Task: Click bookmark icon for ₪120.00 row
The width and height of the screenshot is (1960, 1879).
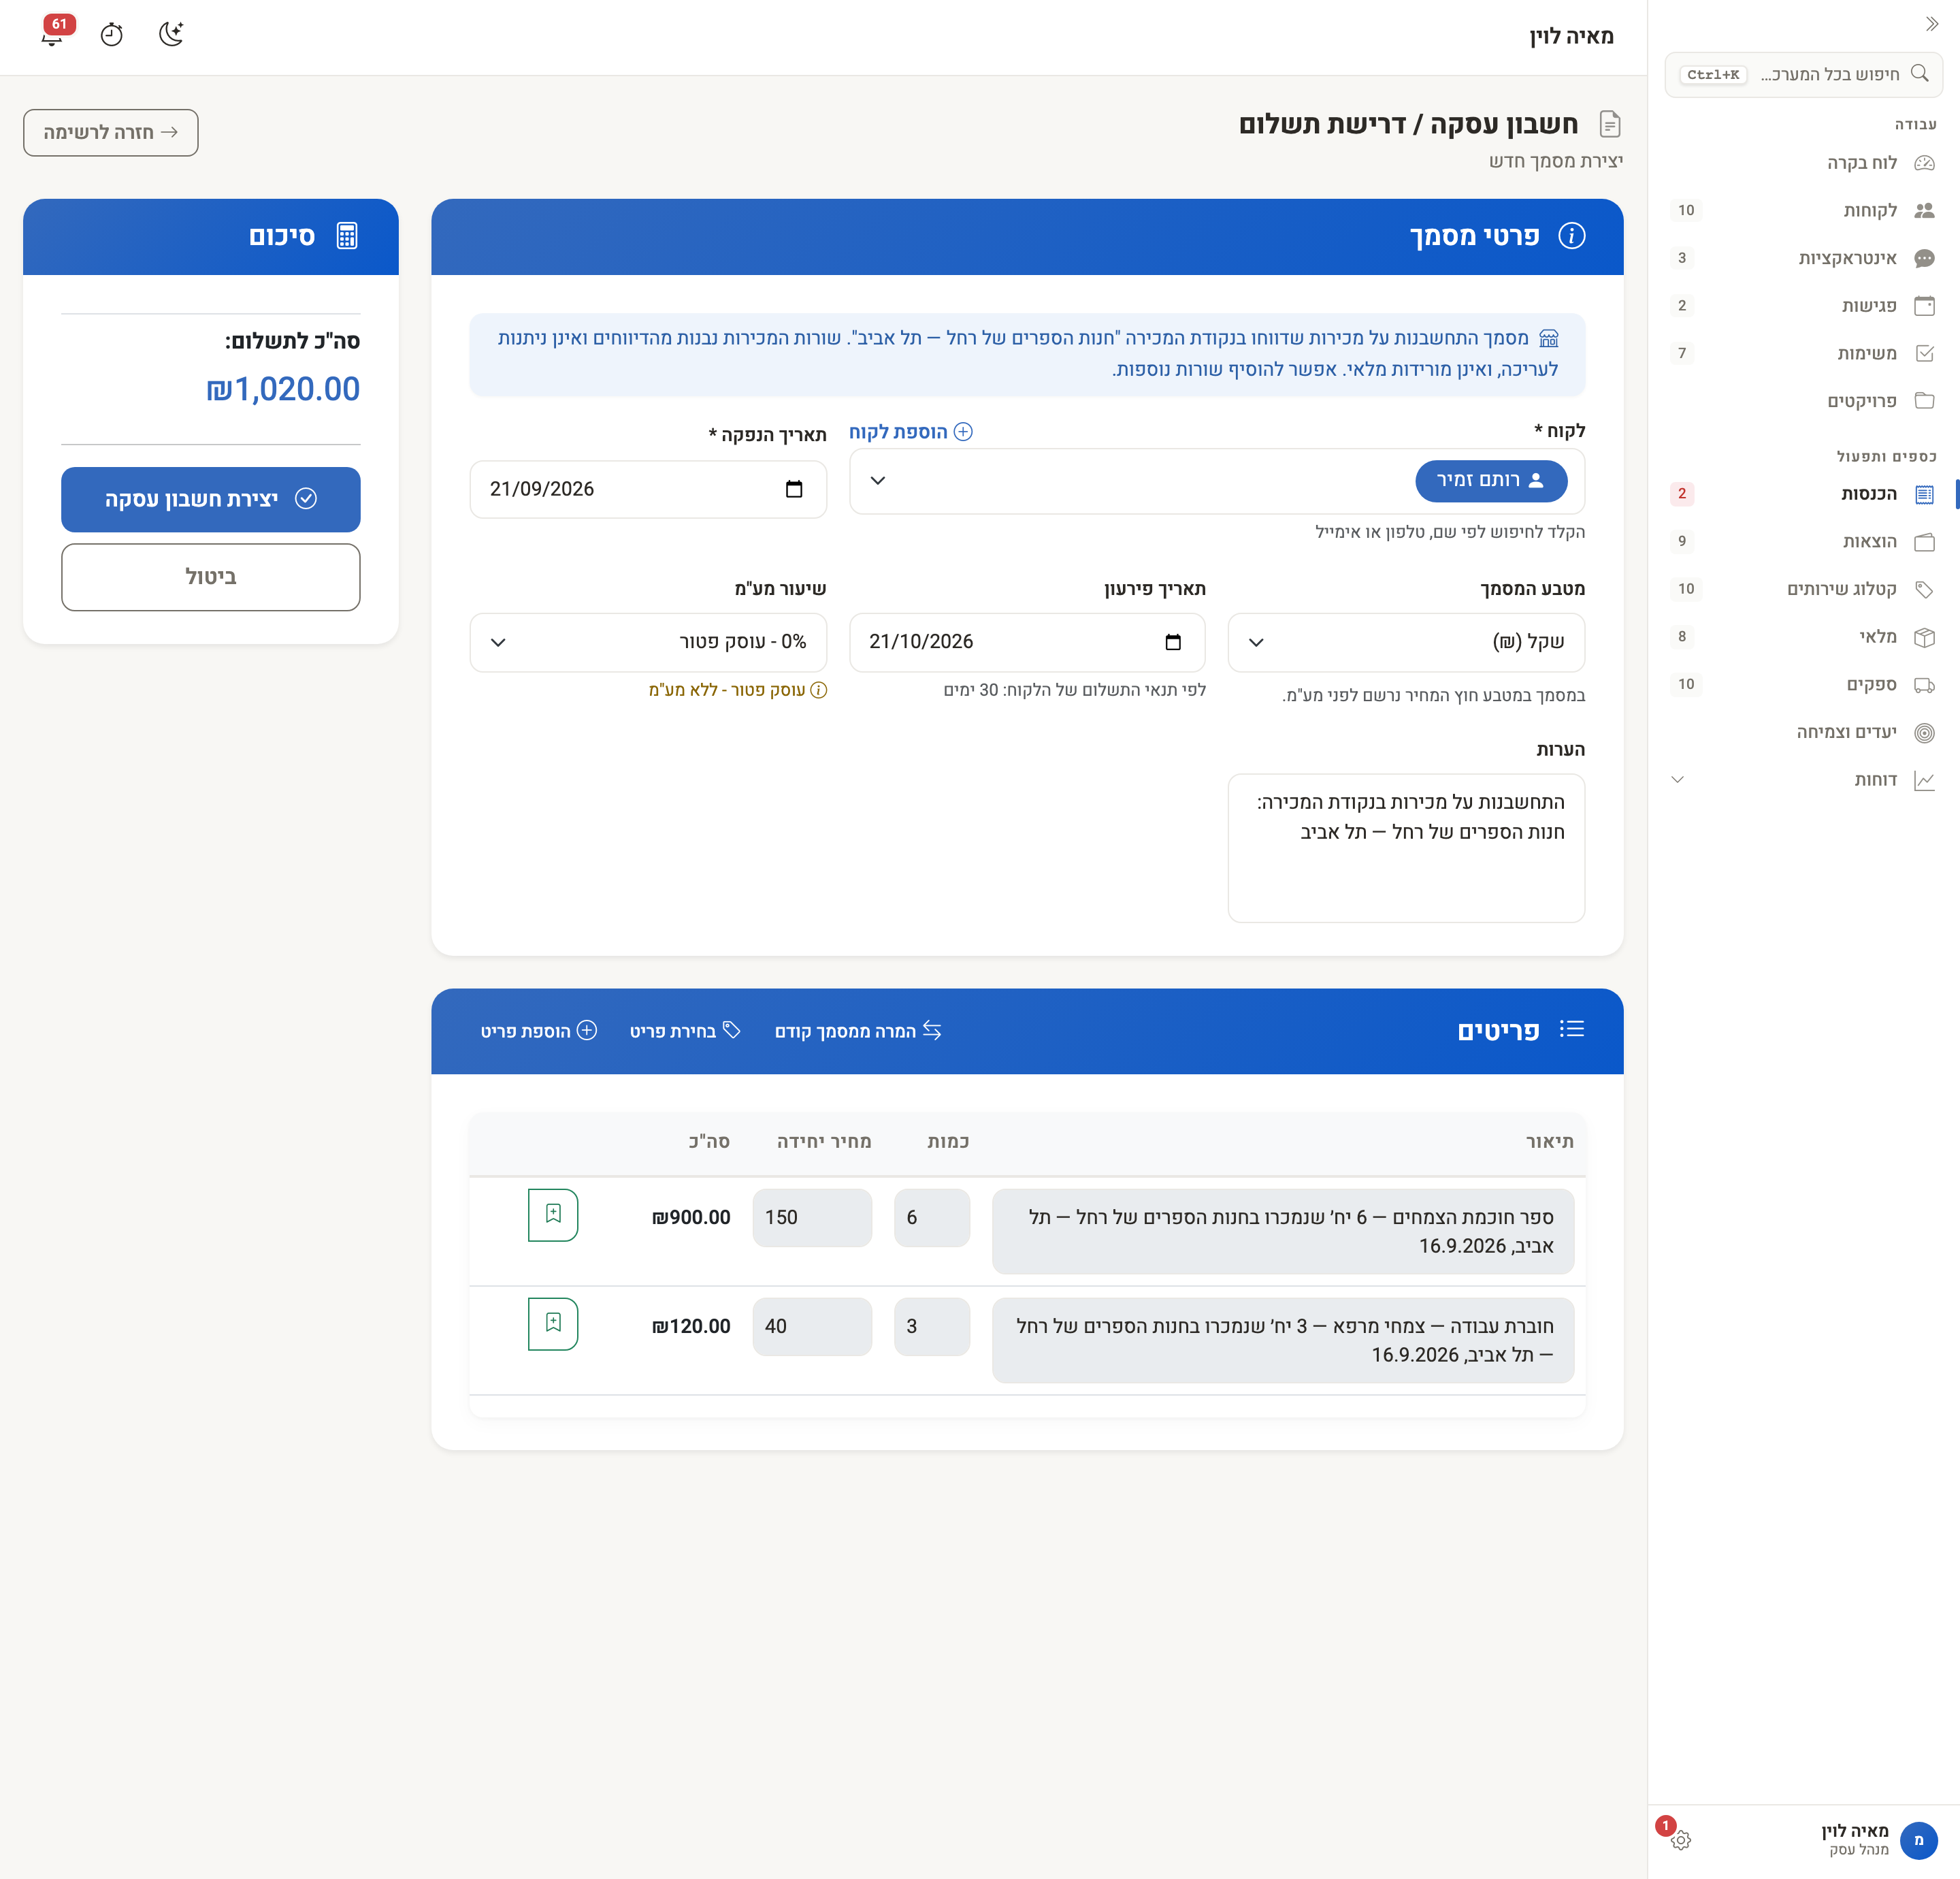Action: tap(553, 1323)
